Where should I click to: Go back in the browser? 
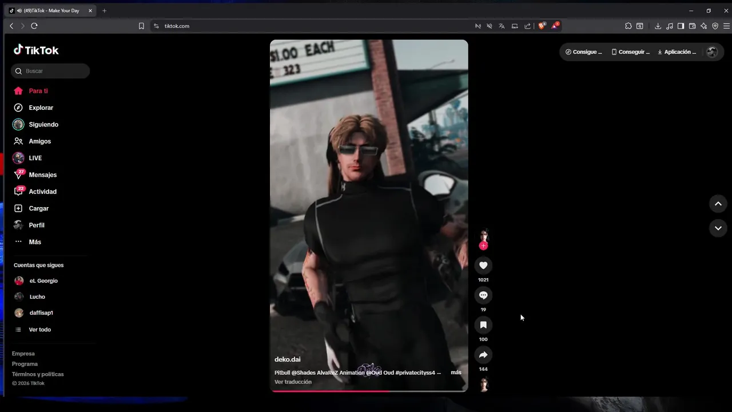tap(11, 26)
